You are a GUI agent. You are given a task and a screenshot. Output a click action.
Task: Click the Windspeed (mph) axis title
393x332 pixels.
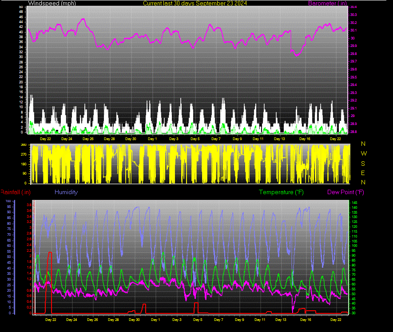coord(52,3)
